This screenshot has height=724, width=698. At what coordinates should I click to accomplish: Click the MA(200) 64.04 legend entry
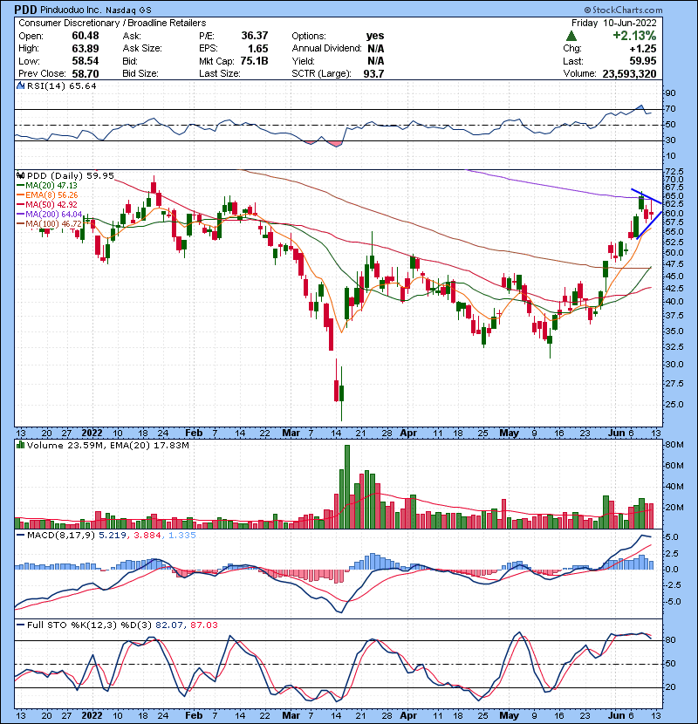click(53, 215)
